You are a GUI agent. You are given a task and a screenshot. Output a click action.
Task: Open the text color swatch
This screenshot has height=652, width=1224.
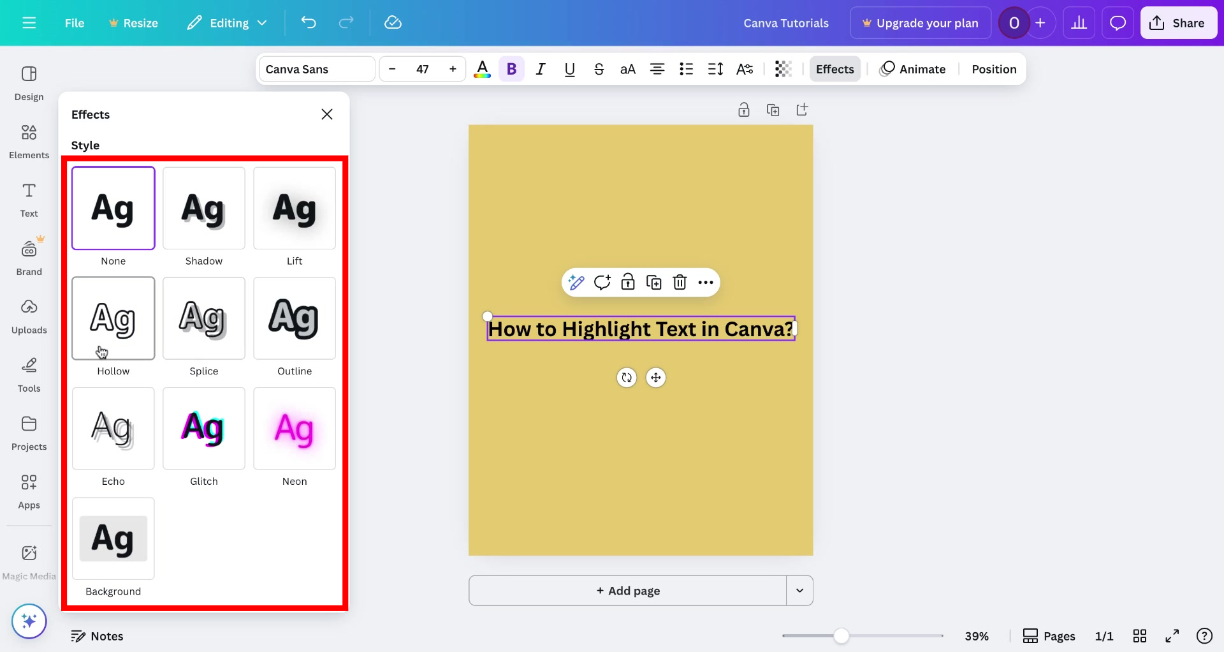[x=483, y=69]
